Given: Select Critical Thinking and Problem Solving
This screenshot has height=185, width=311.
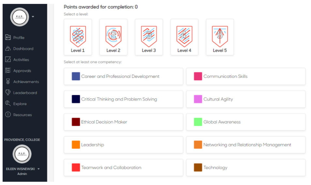Looking at the screenshot, I should pos(123,99).
